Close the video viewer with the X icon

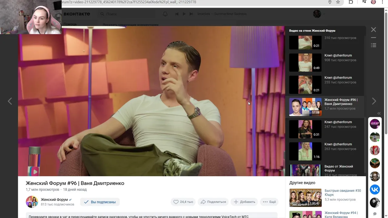tap(373, 30)
